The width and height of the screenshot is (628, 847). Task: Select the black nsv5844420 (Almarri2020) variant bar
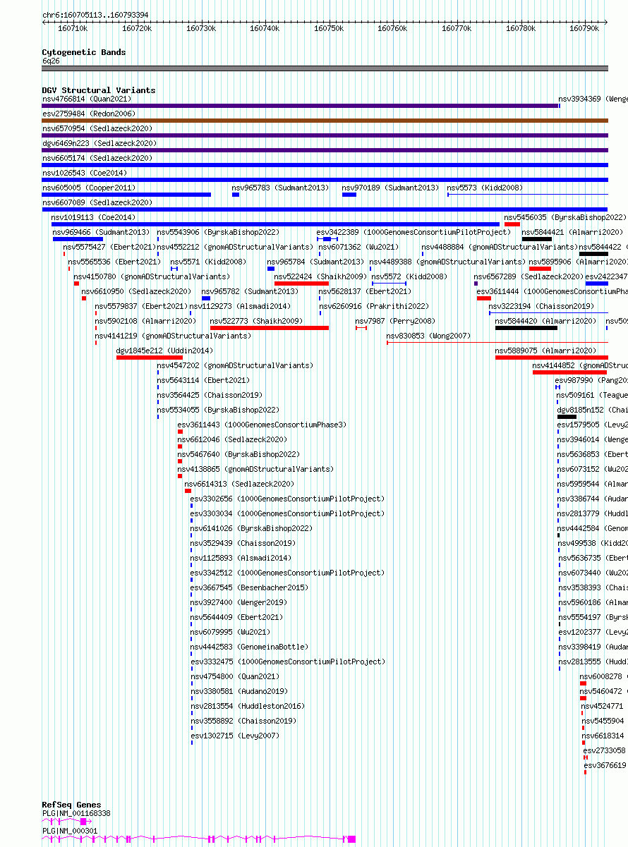[526, 328]
